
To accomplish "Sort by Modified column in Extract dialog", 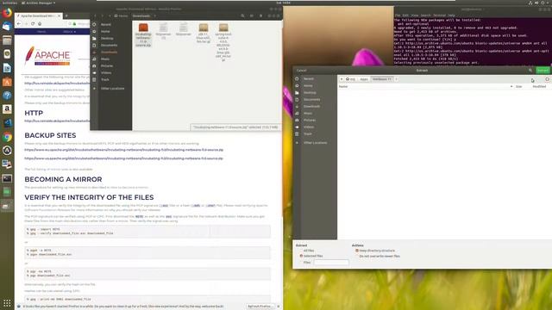I will point(539,86).
